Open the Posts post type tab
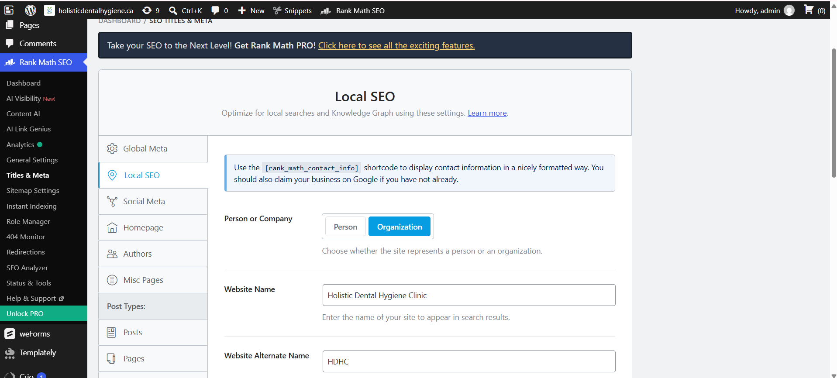 tap(153, 332)
